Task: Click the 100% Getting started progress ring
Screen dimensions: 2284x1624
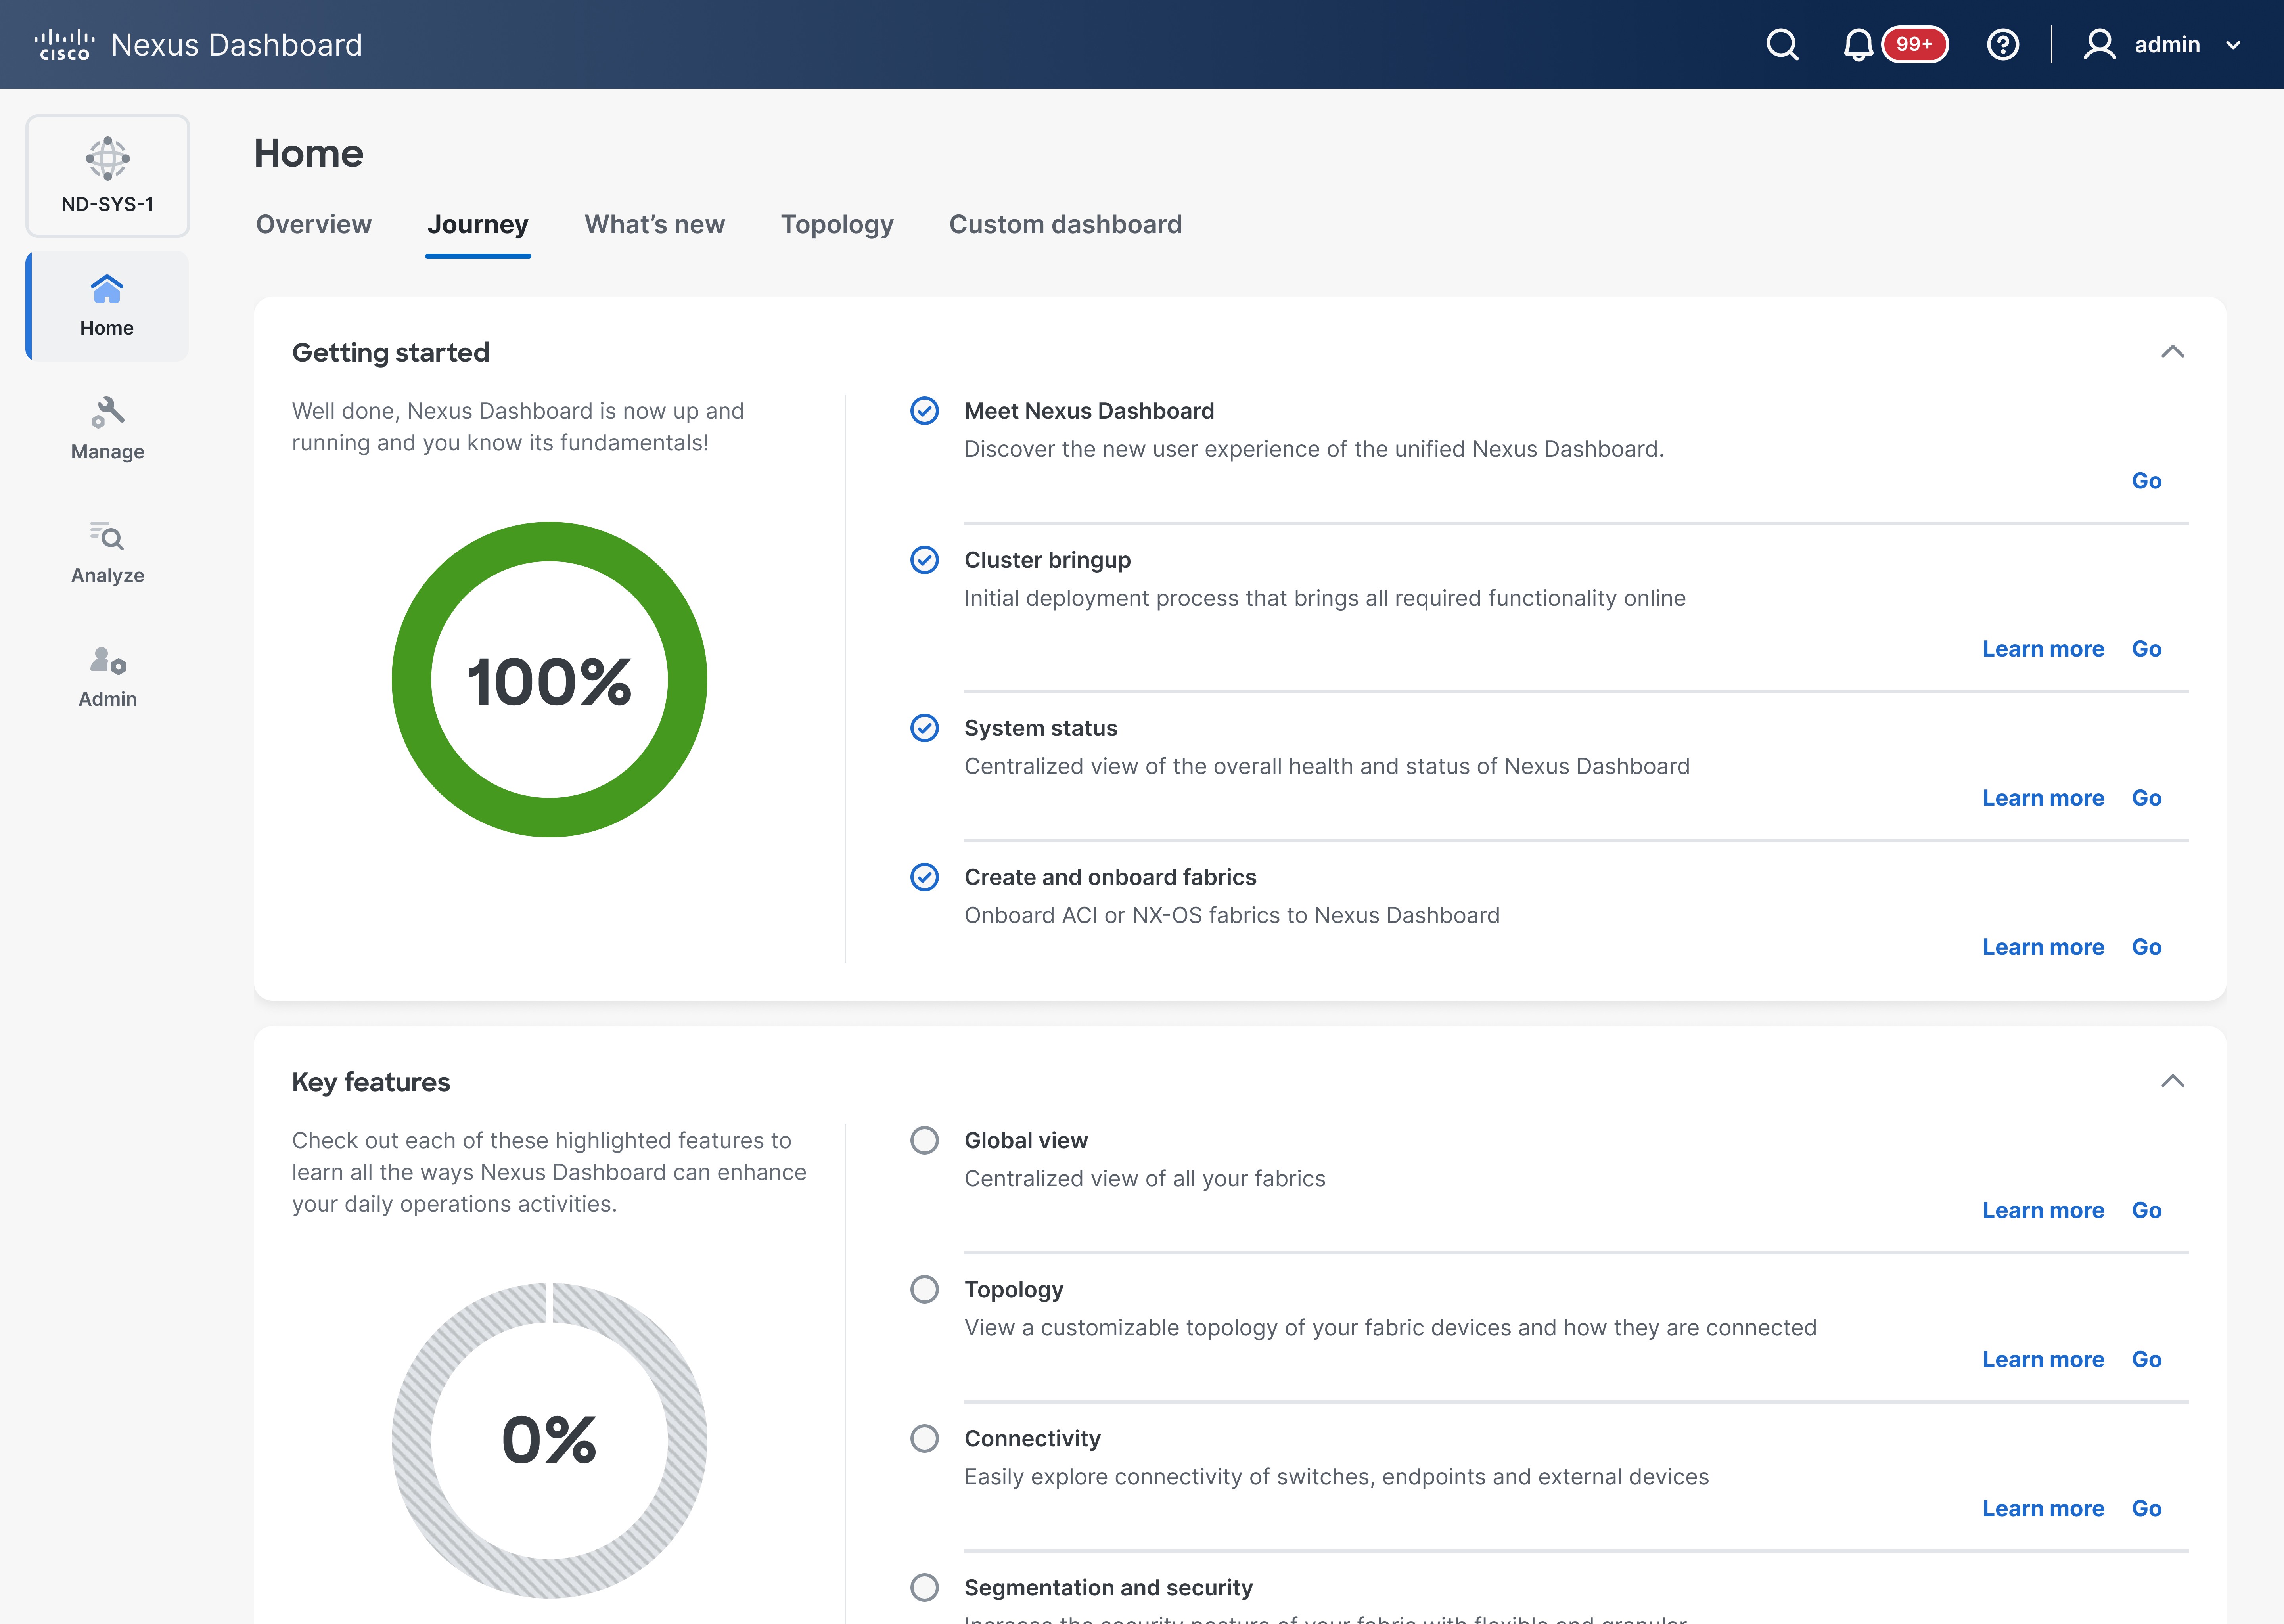Action: 549,680
